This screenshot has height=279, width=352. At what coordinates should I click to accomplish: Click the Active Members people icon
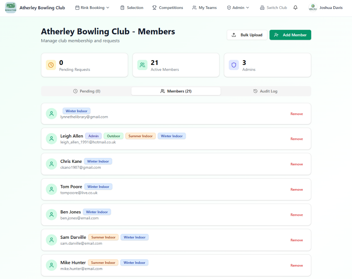tap(142, 65)
